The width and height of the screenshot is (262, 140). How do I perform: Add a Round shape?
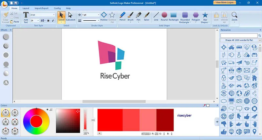[x=164, y=17]
